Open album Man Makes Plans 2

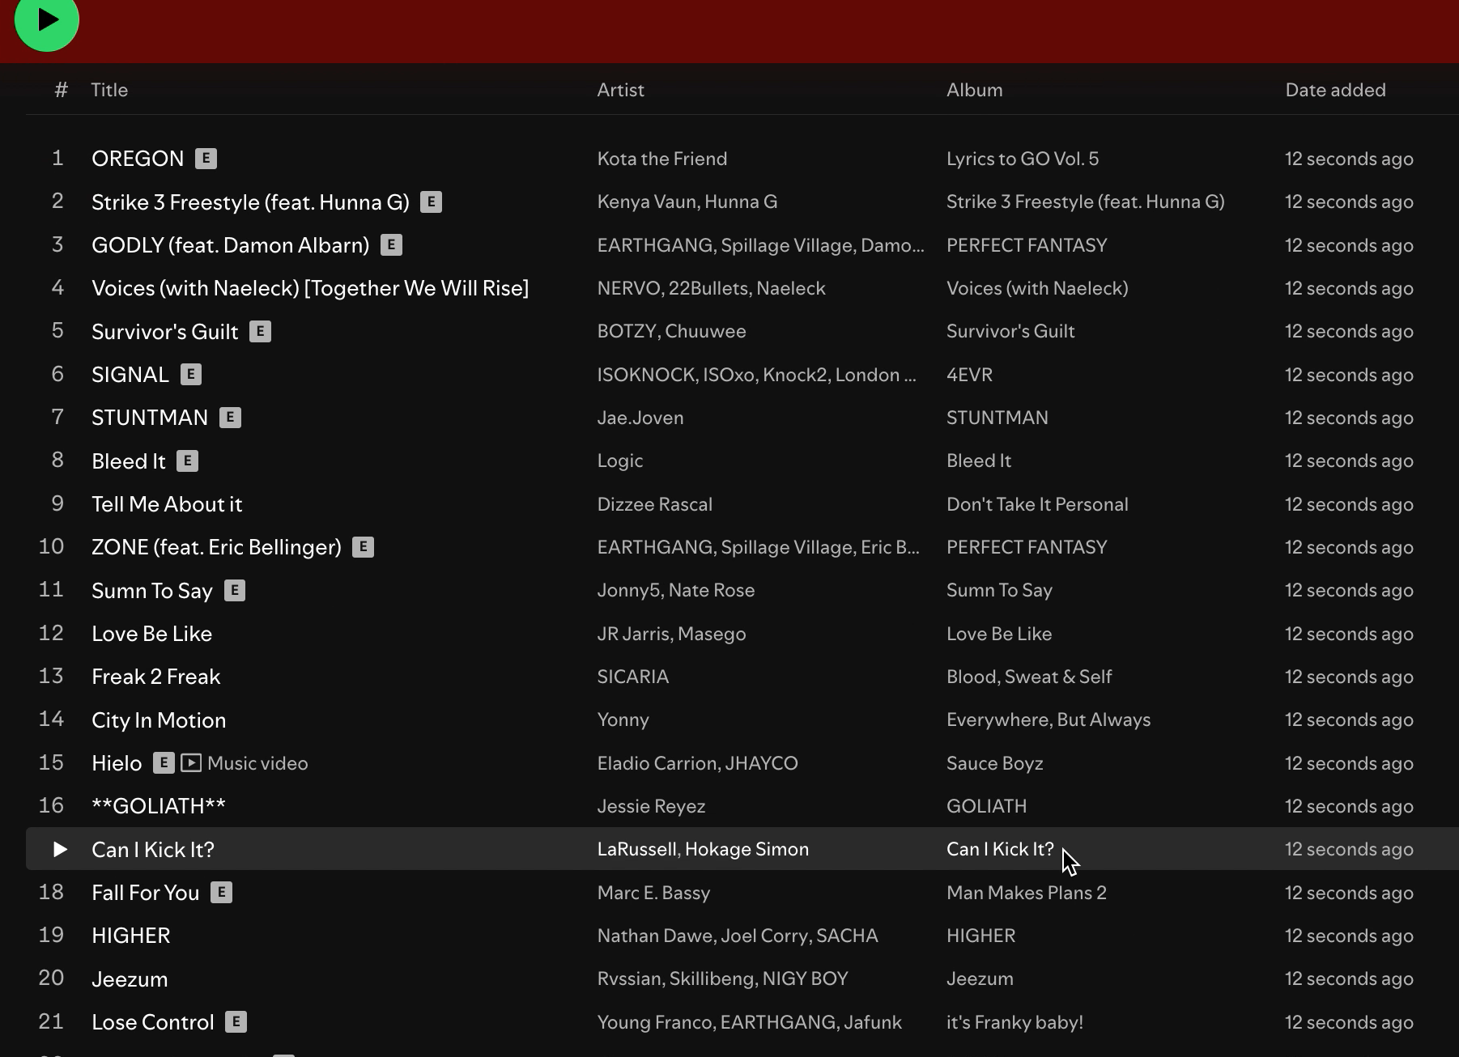[1026, 893]
